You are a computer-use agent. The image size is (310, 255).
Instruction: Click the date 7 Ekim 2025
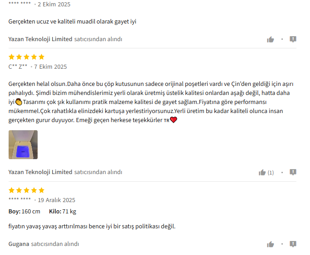pos(50,66)
